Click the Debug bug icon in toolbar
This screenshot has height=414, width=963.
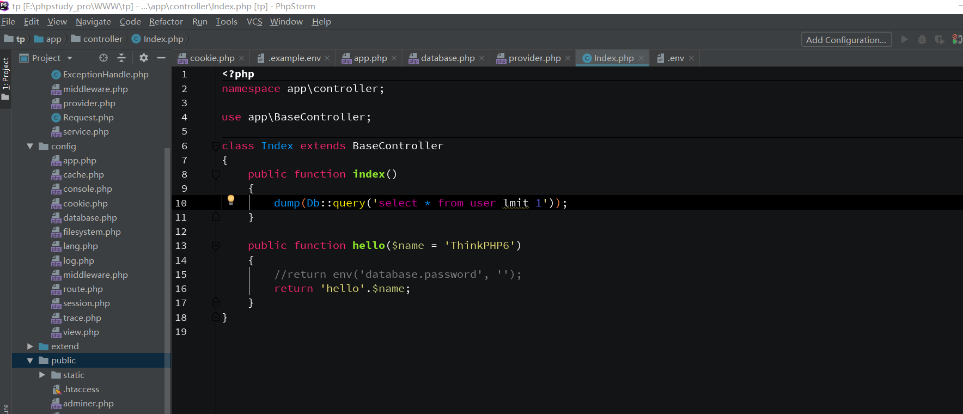pos(922,40)
